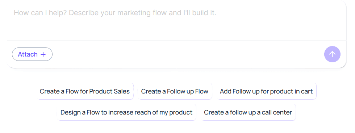355x133 pixels.
Task: Send message using the circular arrow icon
Action: tap(332, 54)
